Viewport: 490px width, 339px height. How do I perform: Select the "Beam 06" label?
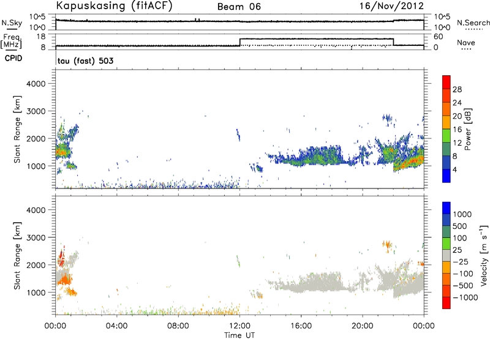coord(239,7)
